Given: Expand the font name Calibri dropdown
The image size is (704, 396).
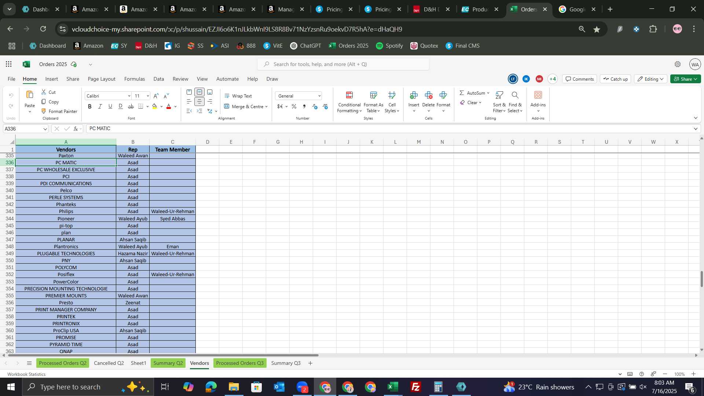Looking at the screenshot, I should pyautogui.click(x=129, y=96).
